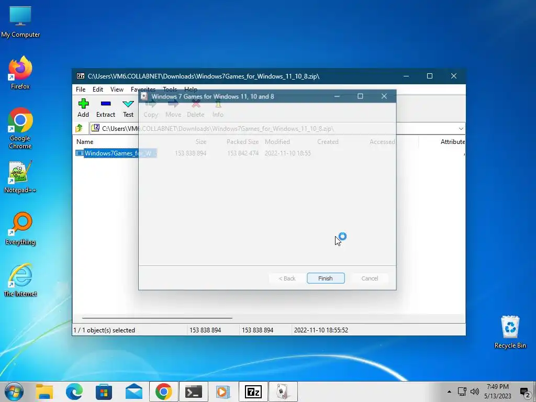The width and height of the screenshot is (536, 402).
Task: Close the 7-Zip window
Action: [x=454, y=76]
